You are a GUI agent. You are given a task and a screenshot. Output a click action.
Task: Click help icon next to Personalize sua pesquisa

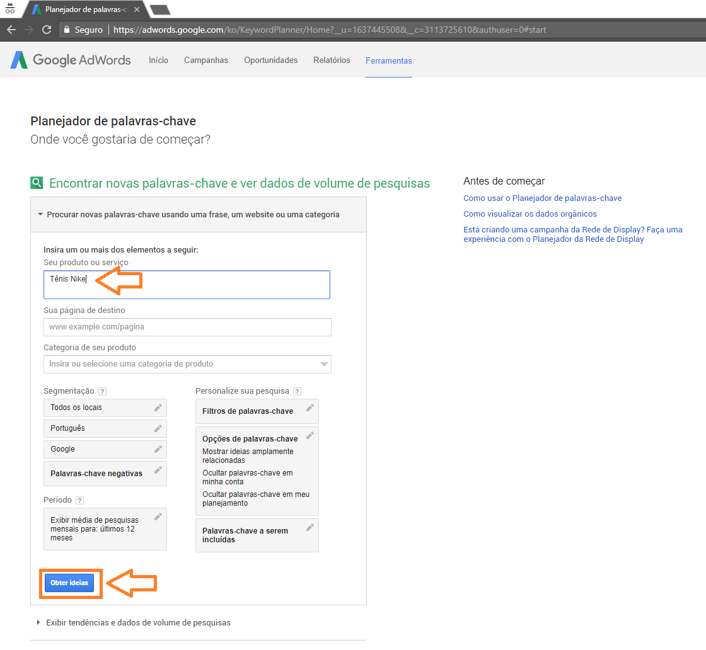tap(297, 391)
